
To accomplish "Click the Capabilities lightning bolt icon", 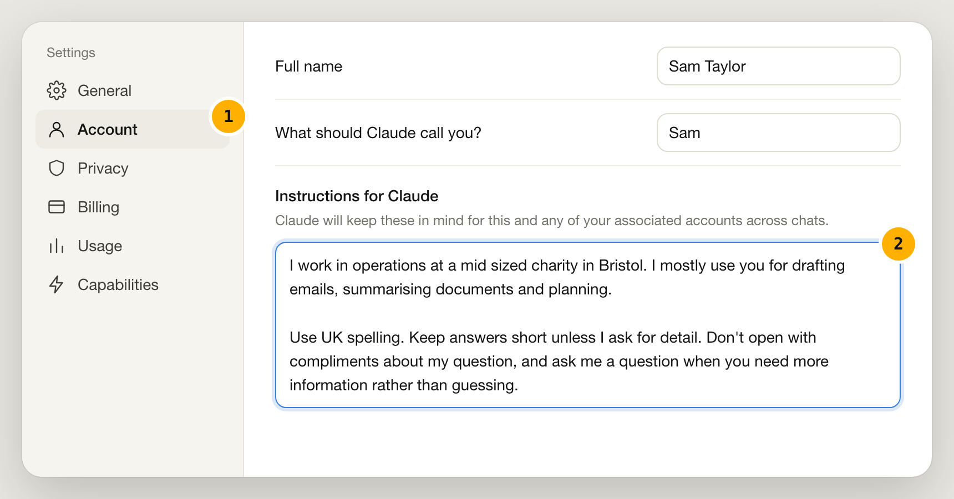I will (x=57, y=284).
